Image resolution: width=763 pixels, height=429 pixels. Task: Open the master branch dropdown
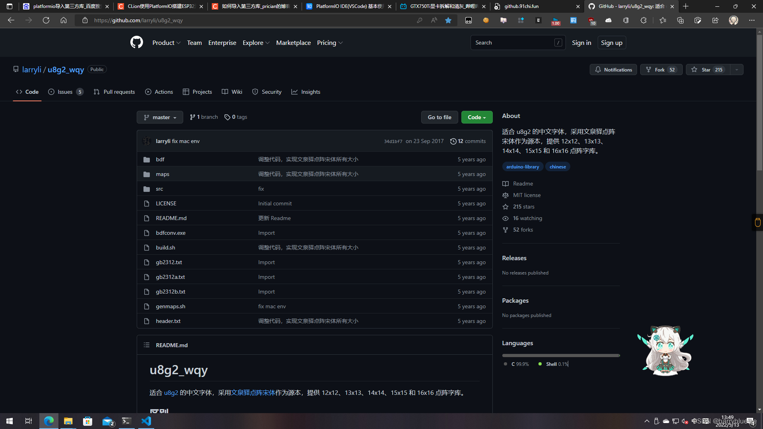pos(160,117)
